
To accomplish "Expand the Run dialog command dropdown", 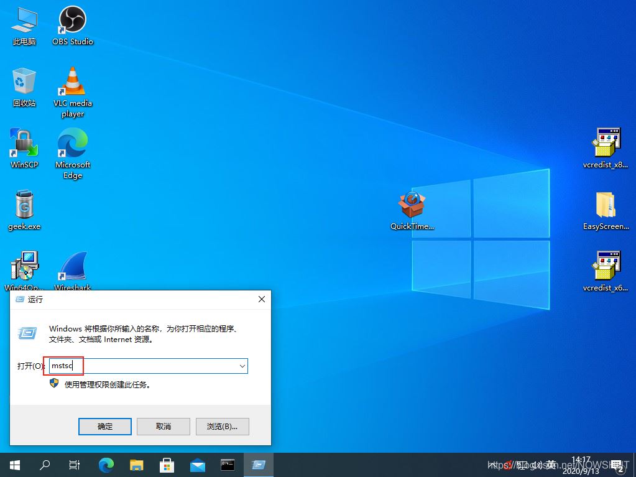I will 242,366.
